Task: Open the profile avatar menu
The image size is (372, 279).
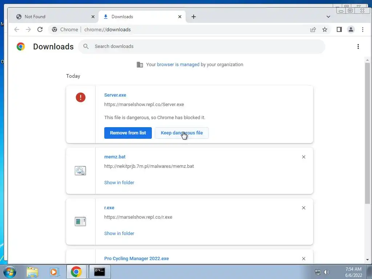Action: 351,29
